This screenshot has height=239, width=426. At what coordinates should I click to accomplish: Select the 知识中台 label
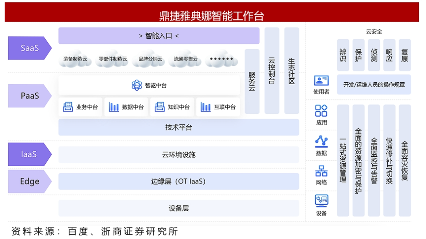pyautogui.click(x=179, y=107)
